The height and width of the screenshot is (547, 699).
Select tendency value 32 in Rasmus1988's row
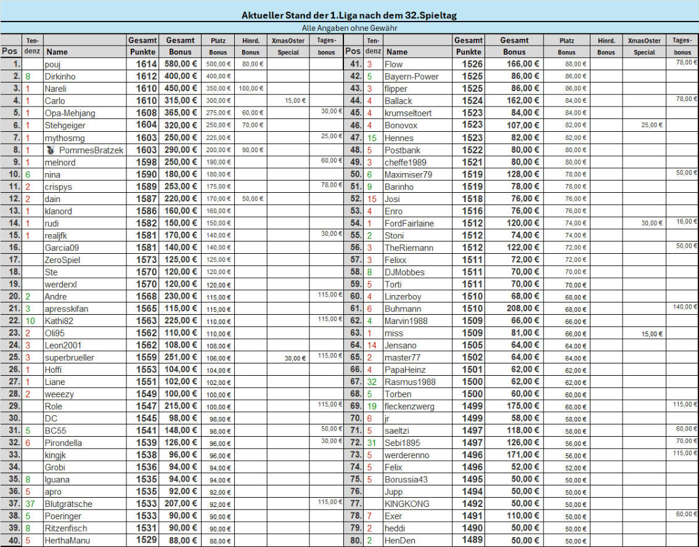(x=372, y=382)
